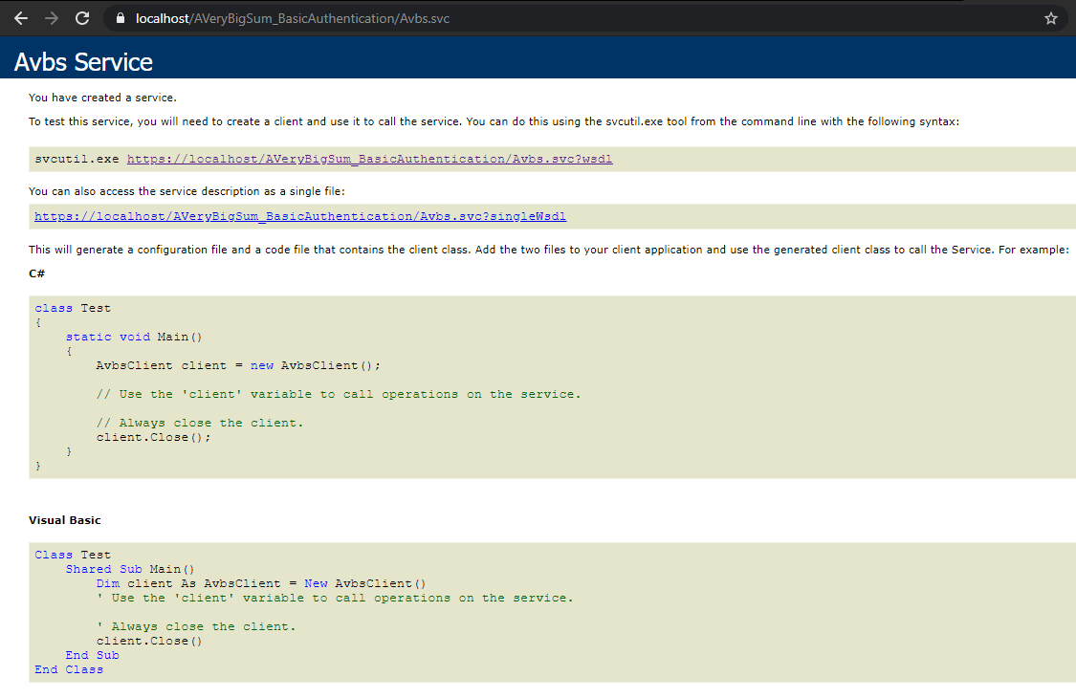This screenshot has height=699, width=1076.
Task: Click the VB 'client.Close()' line
Action: click(x=149, y=641)
